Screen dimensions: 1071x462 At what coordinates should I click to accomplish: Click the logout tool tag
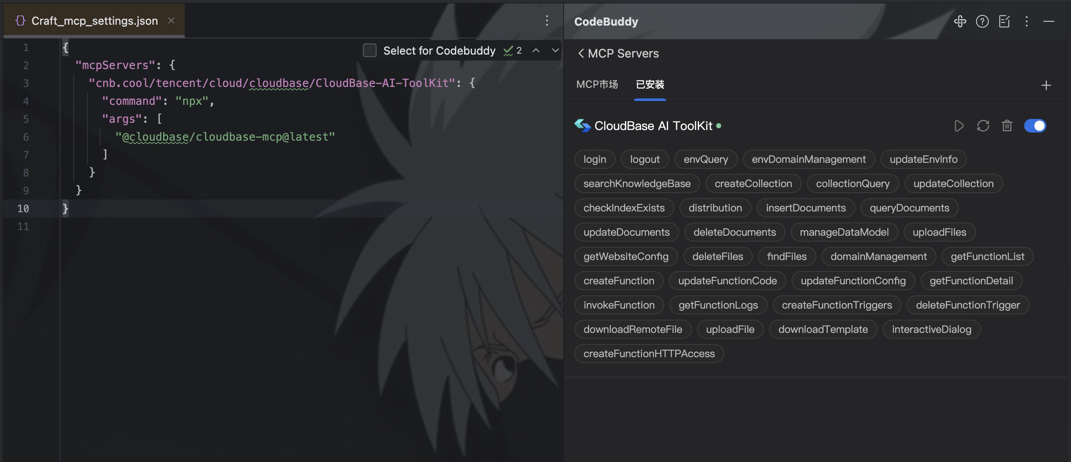pyautogui.click(x=645, y=159)
